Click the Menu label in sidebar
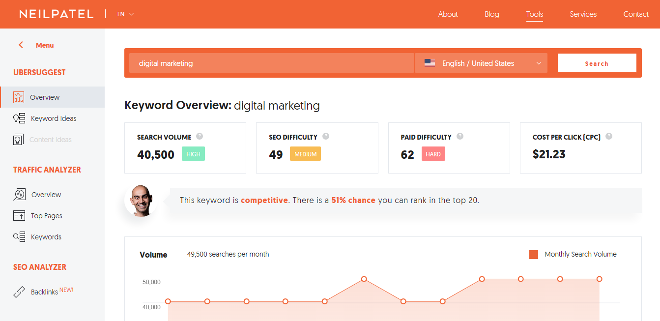This screenshot has width=660, height=321. coord(45,45)
